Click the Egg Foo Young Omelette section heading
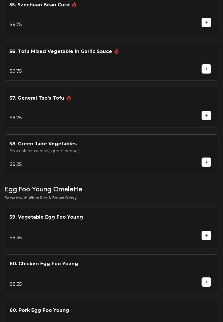Image resolution: width=223 pixels, height=322 pixels. 43,189
